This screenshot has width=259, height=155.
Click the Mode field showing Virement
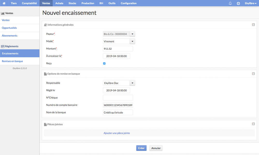coord(116,41)
